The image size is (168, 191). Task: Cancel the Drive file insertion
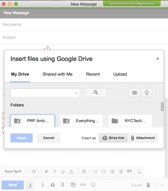(48, 138)
